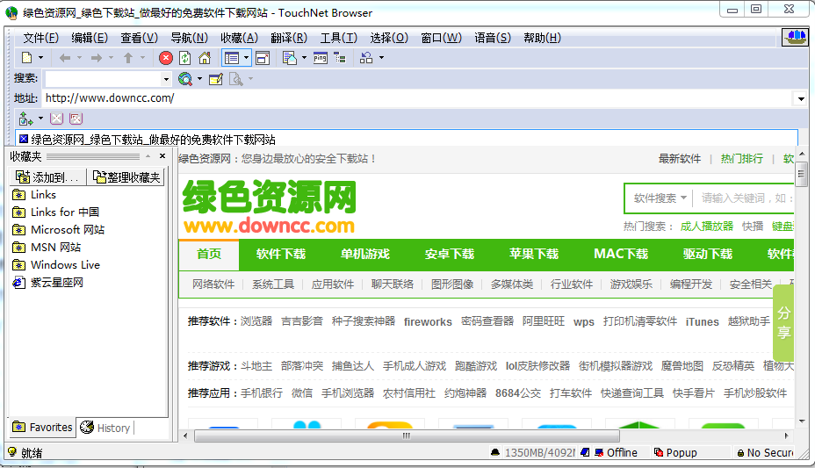Viewport: 815px width, 468px height.
Task: Toggle Offline mode in status bar
Action: point(616,452)
